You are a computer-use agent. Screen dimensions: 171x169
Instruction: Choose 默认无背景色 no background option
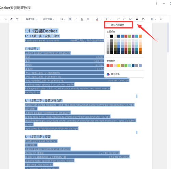(x=119, y=25)
